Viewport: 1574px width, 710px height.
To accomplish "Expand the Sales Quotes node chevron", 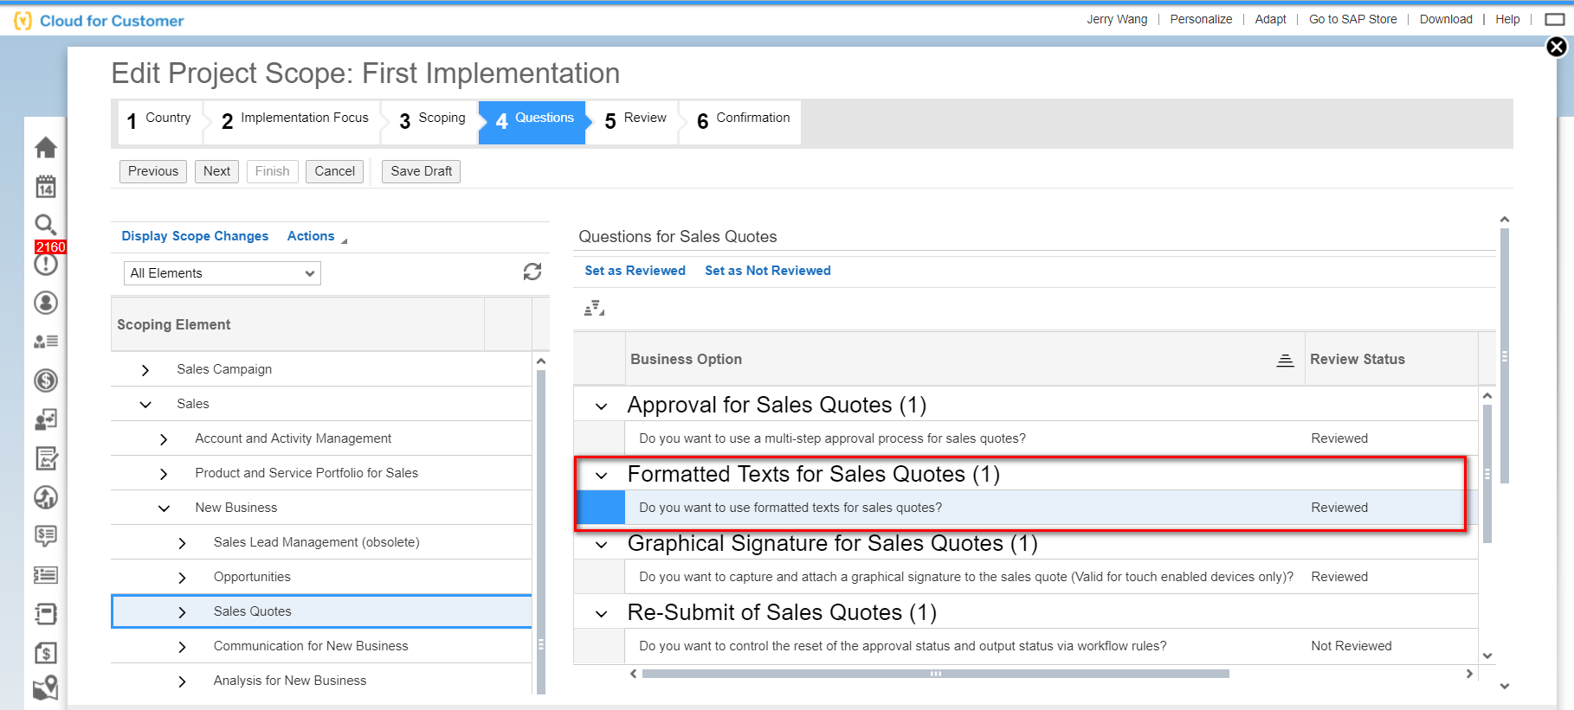I will 182,612.
